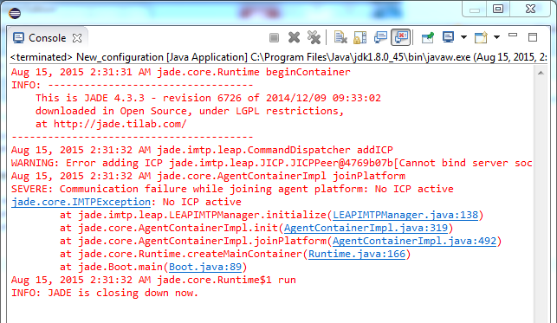Open AgentContainerImpl.java:492 stack trace link

click(x=414, y=241)
